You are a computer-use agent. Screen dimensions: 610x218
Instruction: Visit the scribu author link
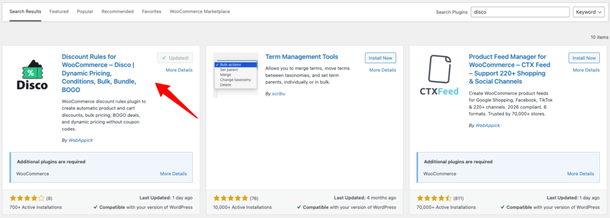coord(279,94)
